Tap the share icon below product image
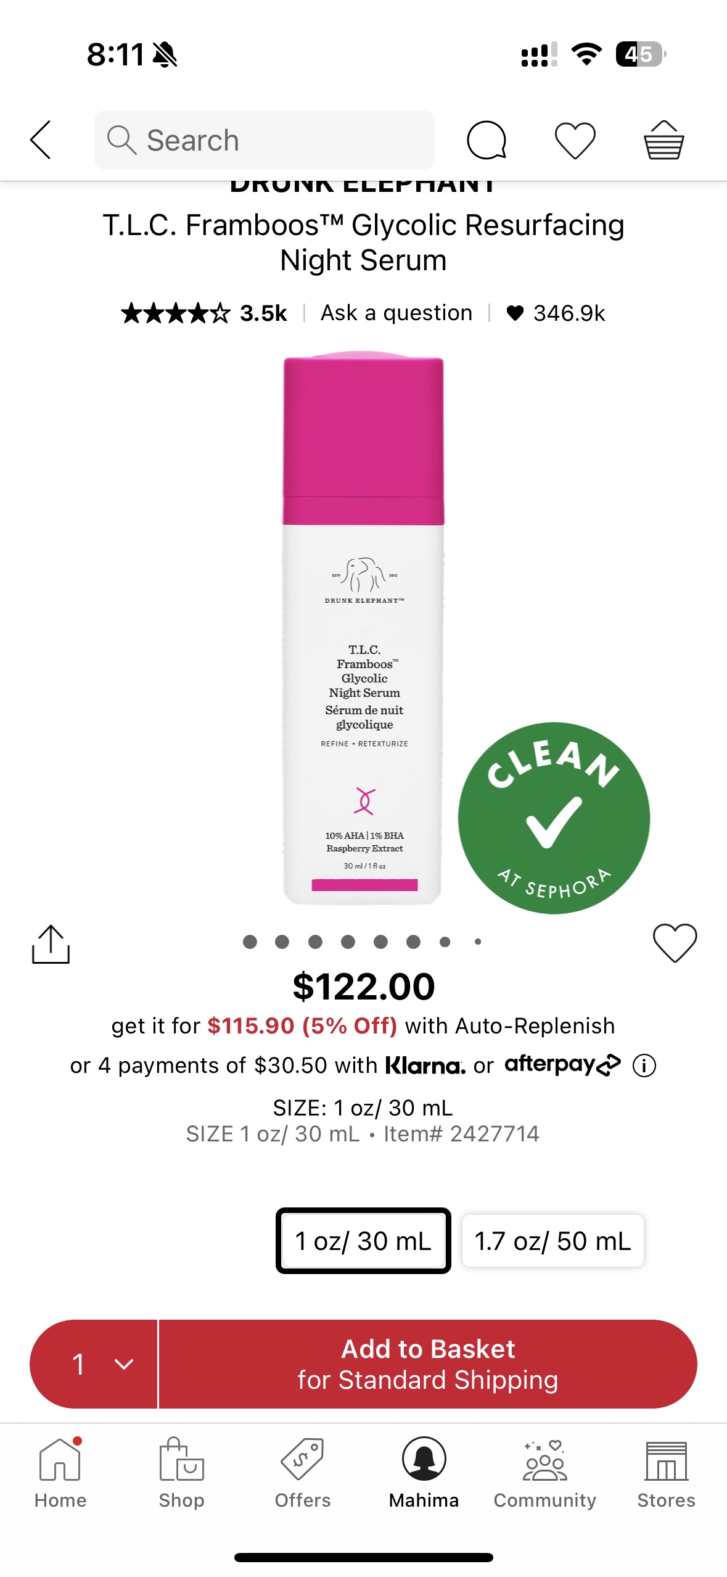727x1577 pixels. (51, 944)
